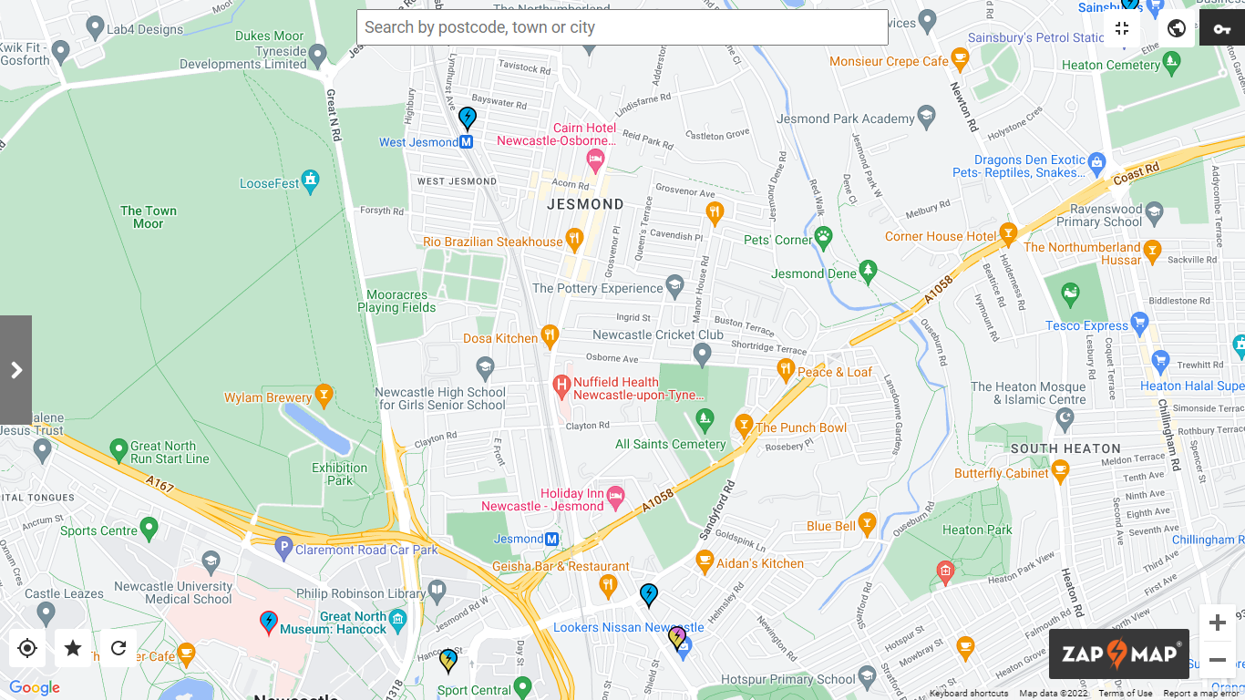1245x700 pixels.
Task: Click the yellow charger pin near Sport Central
Action: (x=448, y=660)
